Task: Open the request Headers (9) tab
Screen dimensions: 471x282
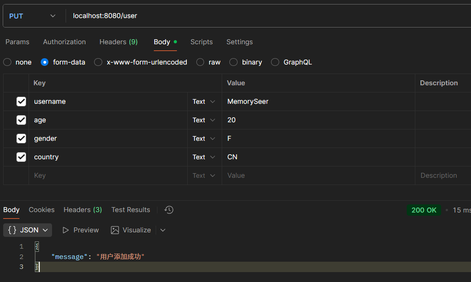Action: pos(119,42)
